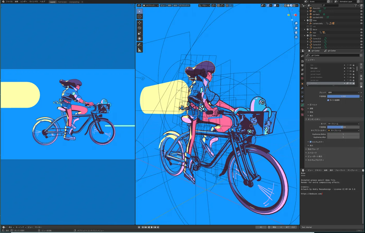Select the Rotate tool
Screen dimensions: 365x233
coord(139,28)
